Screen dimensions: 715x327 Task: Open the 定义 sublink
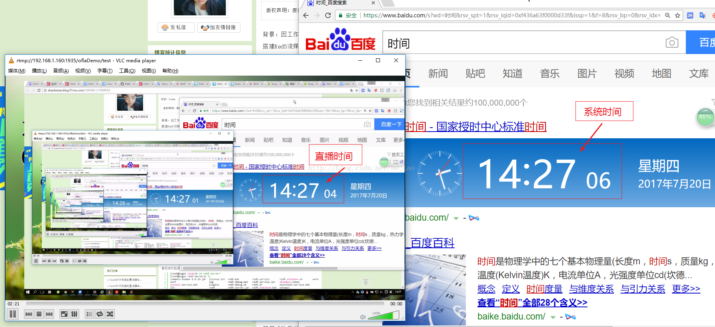coord(511,289)
